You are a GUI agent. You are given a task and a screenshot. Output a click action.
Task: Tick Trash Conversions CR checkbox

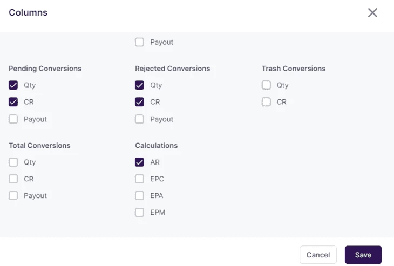[266, 102]
